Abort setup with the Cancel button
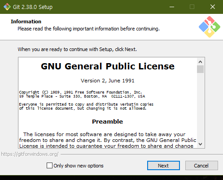The image size is (223, 180). tap(201, 166)
